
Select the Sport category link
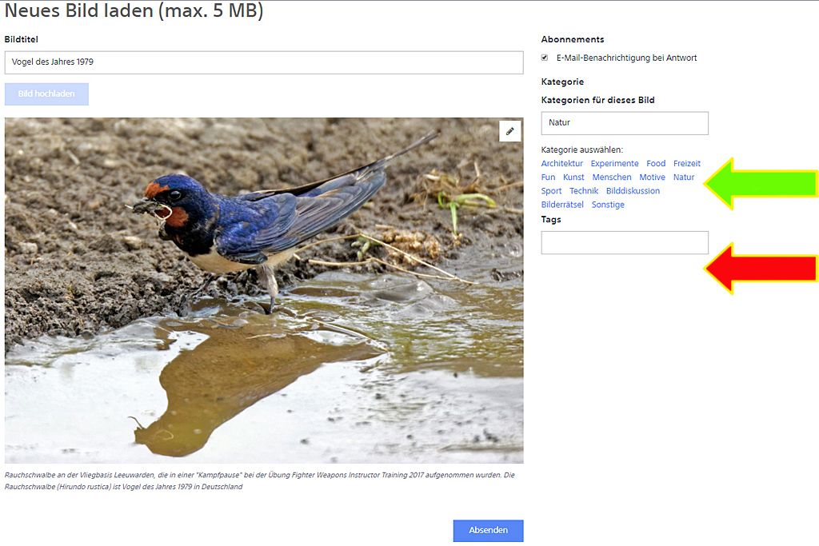pyautogui.click(x=551, y=191)
